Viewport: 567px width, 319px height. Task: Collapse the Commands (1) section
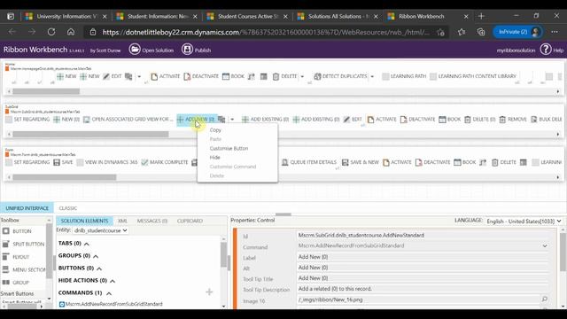pyautogui.click(x=109, y=293)
